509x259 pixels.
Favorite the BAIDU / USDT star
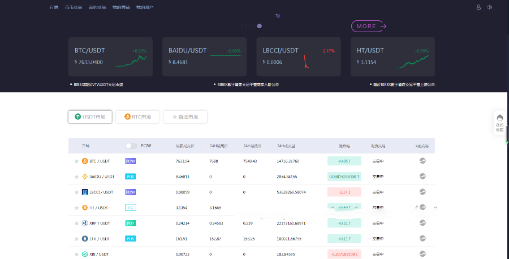pos(76,177)
